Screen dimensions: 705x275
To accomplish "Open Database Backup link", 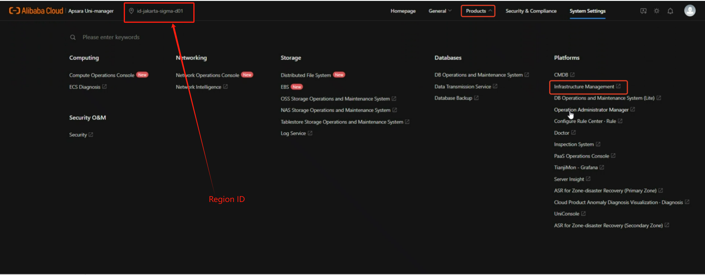I will pos(453,98).
